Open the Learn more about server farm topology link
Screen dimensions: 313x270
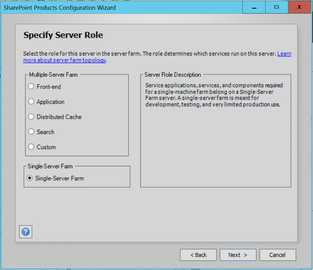pyautogui.click(x=64, y=60)
